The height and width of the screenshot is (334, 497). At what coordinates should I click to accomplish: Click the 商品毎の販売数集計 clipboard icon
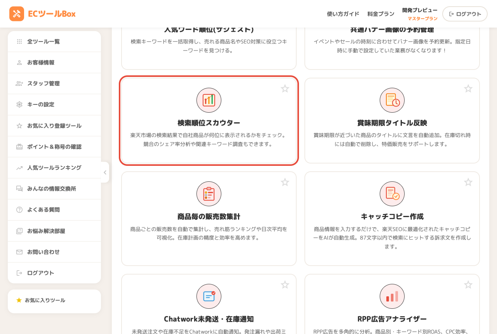click(209, 194)
